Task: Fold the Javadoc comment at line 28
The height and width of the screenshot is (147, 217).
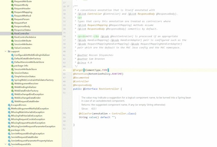Action: click(x=72, y=6)
